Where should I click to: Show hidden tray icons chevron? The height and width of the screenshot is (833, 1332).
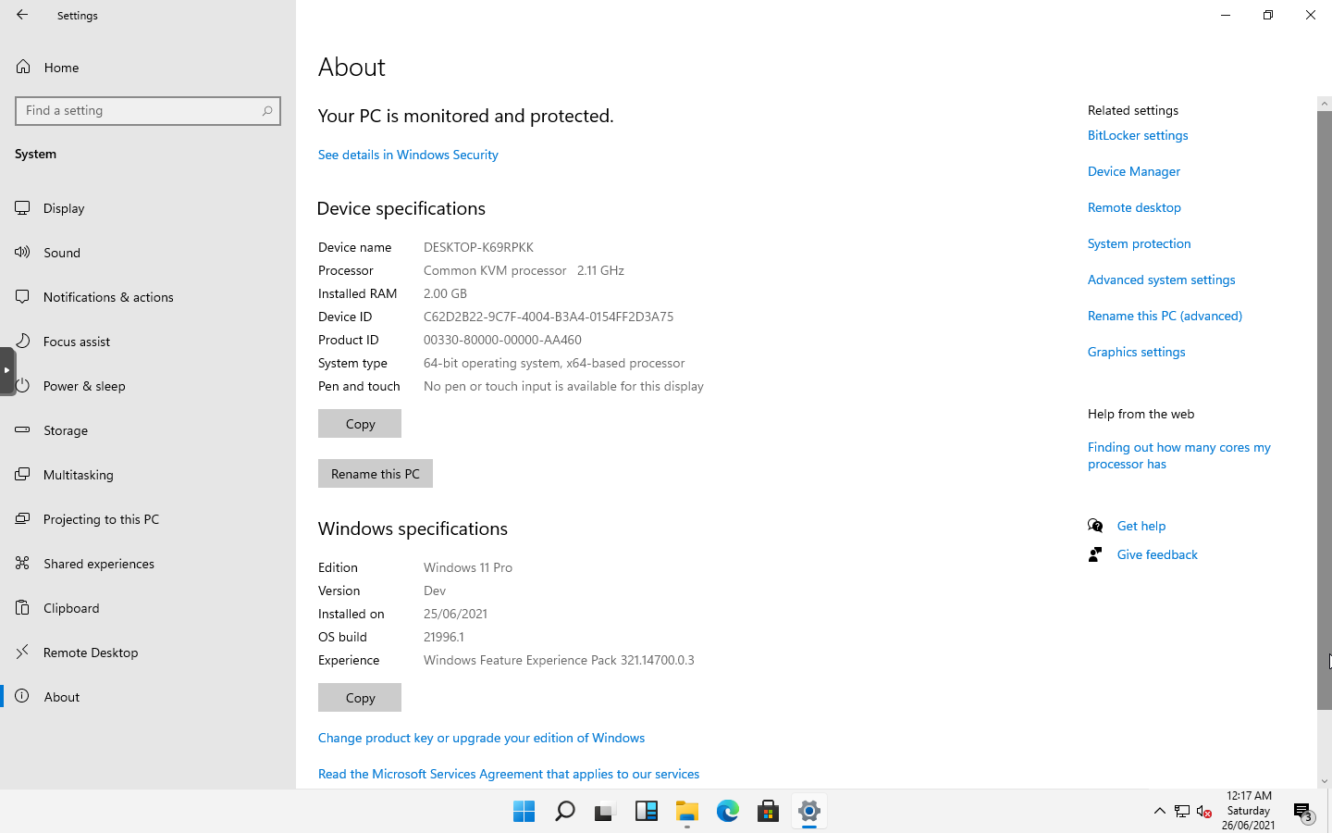click(1159, 812)
